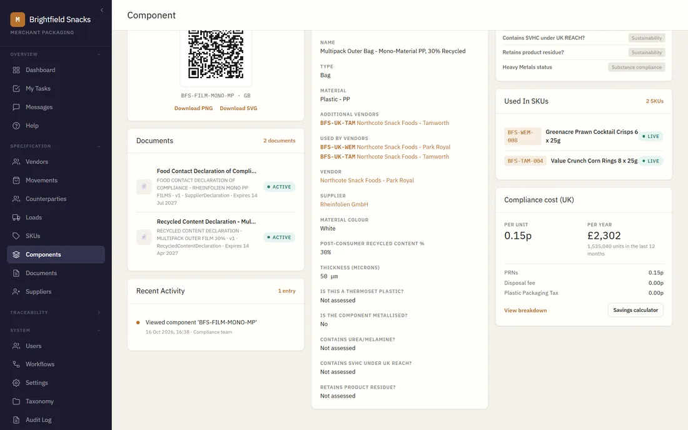Image resolution: width=688 pixels, height=430 pixels.
Task: Click the Recycled Content Declaration file icon
Action: click(144, 237)
